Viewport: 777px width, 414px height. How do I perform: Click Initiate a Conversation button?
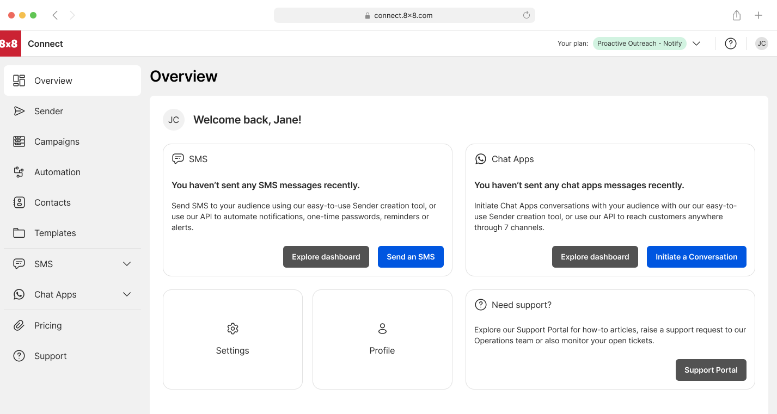point(696,257)
